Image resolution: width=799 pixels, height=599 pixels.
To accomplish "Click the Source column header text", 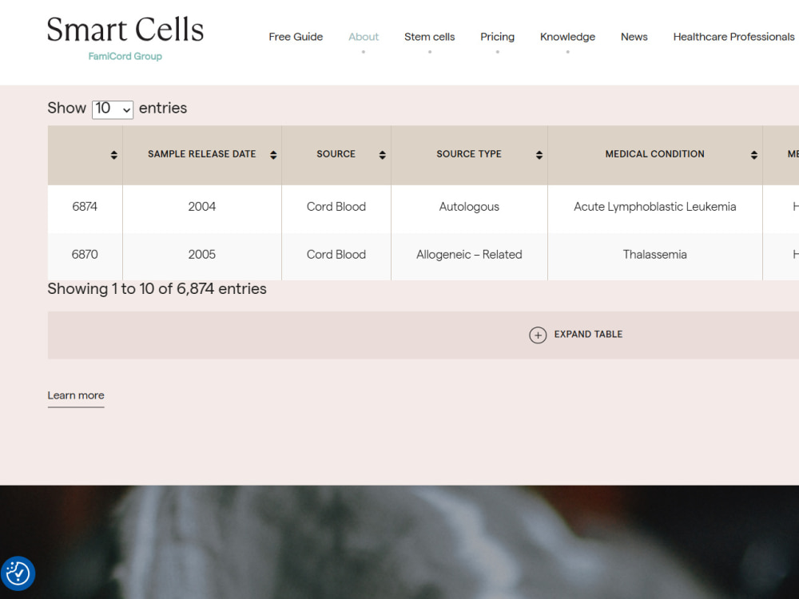I will (336, 154).
